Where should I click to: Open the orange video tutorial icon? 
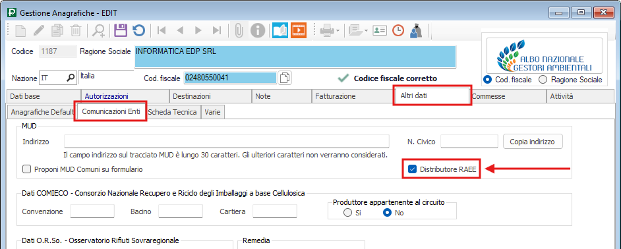point(299,30)
